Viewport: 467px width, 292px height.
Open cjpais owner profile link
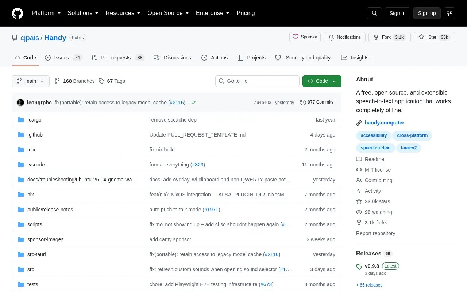point(30,38)
